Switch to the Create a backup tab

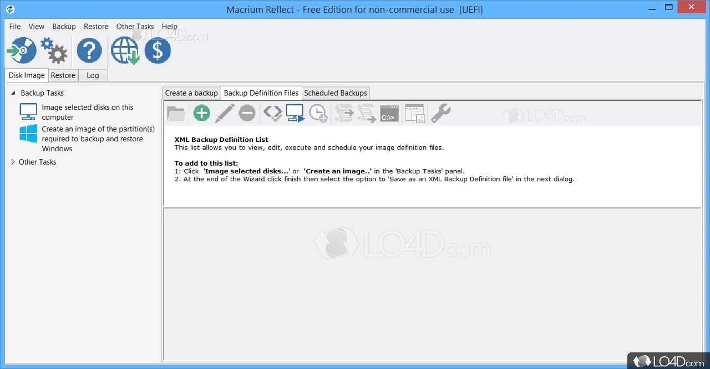(191, 93)
